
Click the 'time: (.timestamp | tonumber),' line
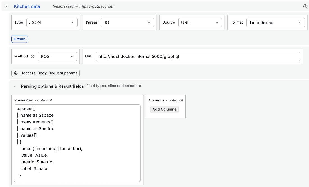(52, 149)
